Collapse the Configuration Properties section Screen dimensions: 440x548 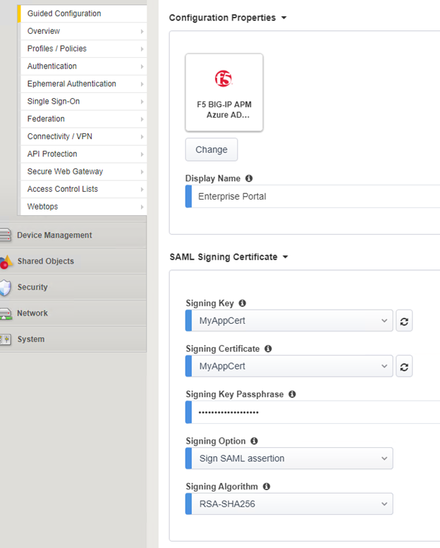[x=283, y=18]
